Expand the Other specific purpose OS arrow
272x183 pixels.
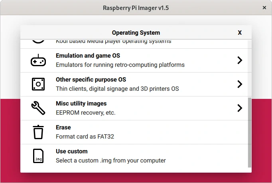(240, 84)
